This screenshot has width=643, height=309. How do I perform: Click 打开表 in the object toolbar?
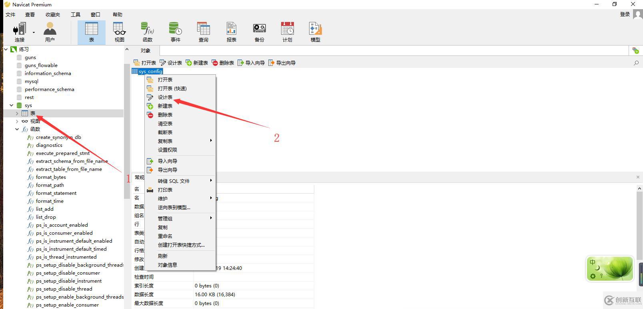click(x=145, y=63)
